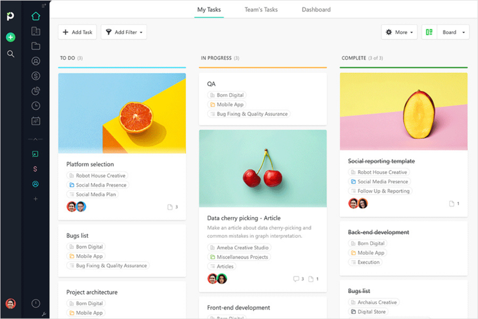The width and height of the screenshot is (478, 319).
Task: Open the Home dashboard icon in sidebar
Action: (x=36, y=16)
